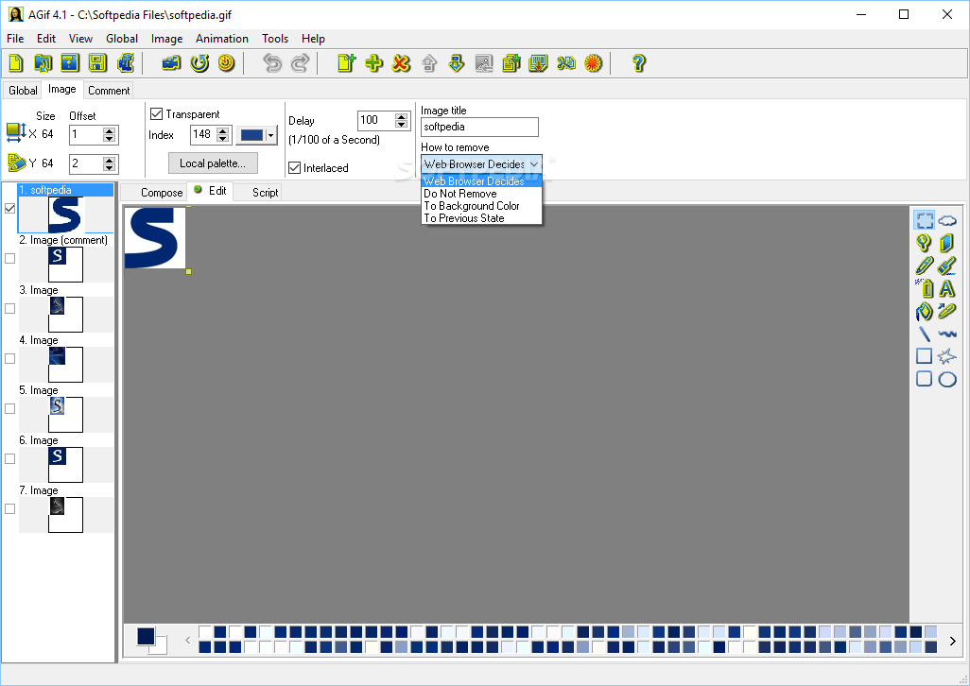The image size is (970, 686).
Task: Click the yellow question mark Help icon
Action: point(638,63)
